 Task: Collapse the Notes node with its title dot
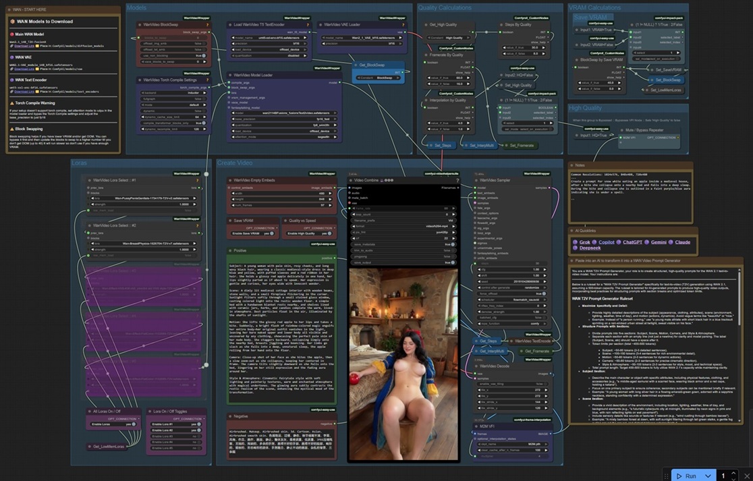571,165
